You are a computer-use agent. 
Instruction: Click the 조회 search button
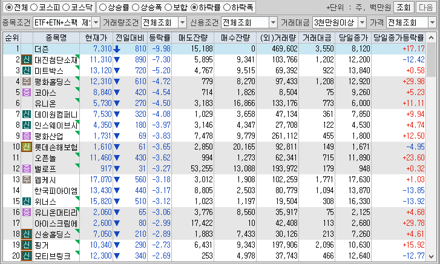tap(404, 8)
